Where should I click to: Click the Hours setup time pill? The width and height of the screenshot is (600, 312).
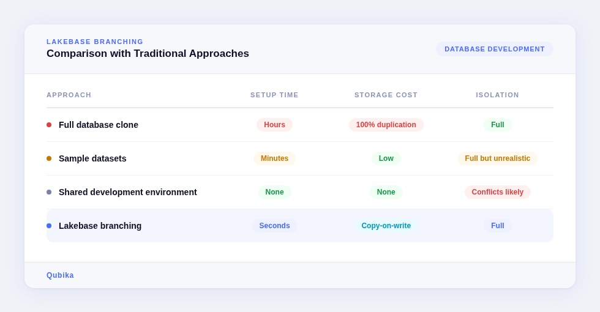pyautogui.click(x=274, y=125)
